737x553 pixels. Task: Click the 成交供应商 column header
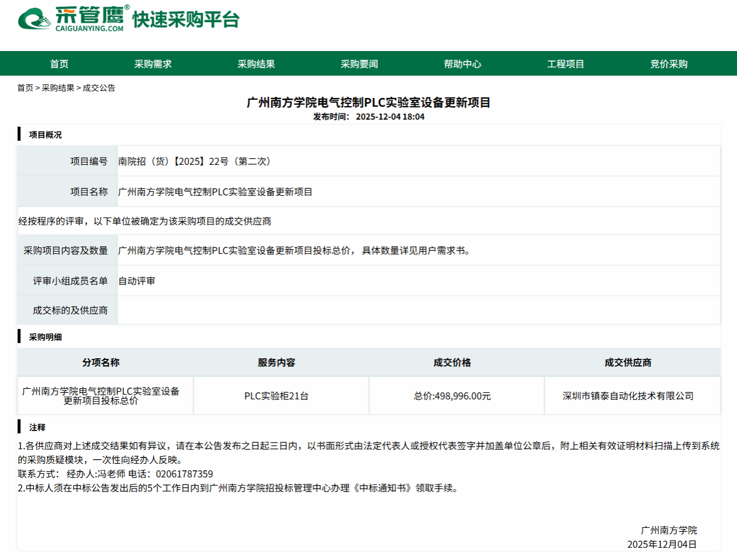(x=628, y=362)
